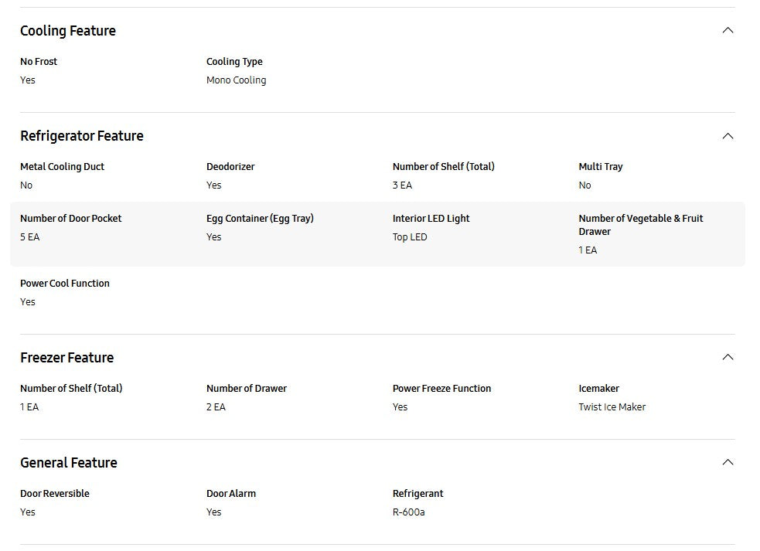Collapse the General Feature section chevron
This screenshot has width=760, height=551.
coord(727,462)
